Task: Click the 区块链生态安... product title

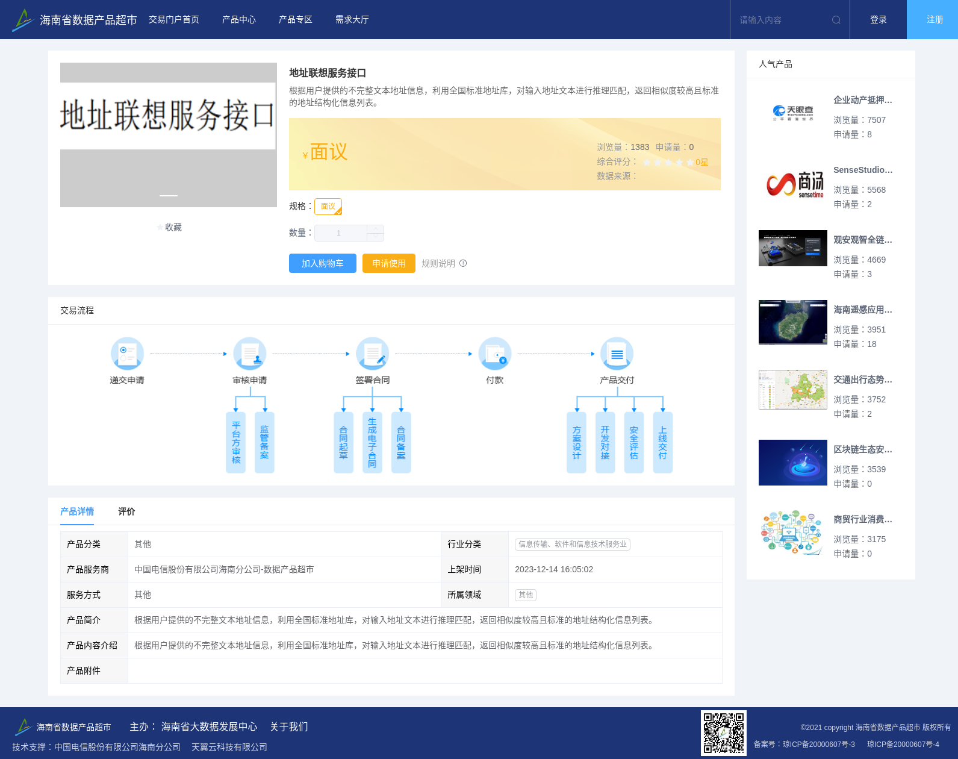Action: pos(863,449)
